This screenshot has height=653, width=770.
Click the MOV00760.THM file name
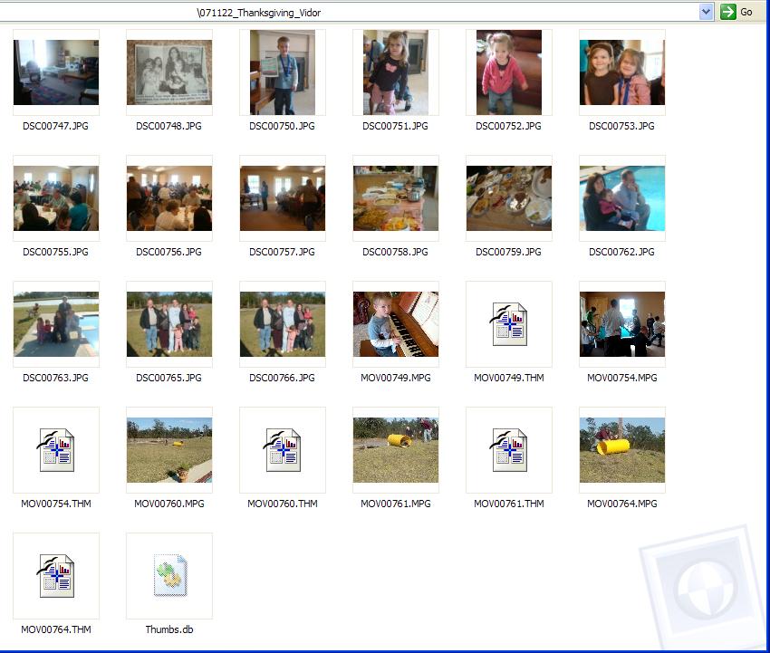click(x=283, y=504)
